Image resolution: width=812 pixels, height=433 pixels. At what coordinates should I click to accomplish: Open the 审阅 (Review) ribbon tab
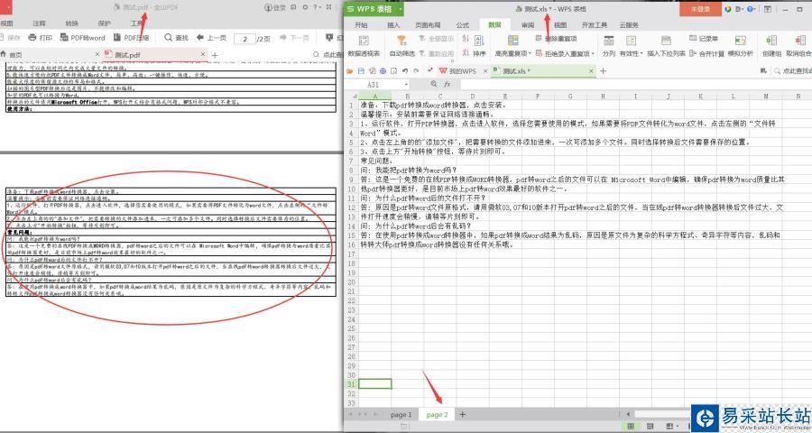528,25
